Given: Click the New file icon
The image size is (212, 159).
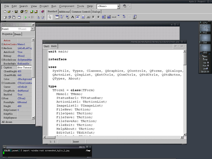Looking at the screenshot, I should pos(5,12).
